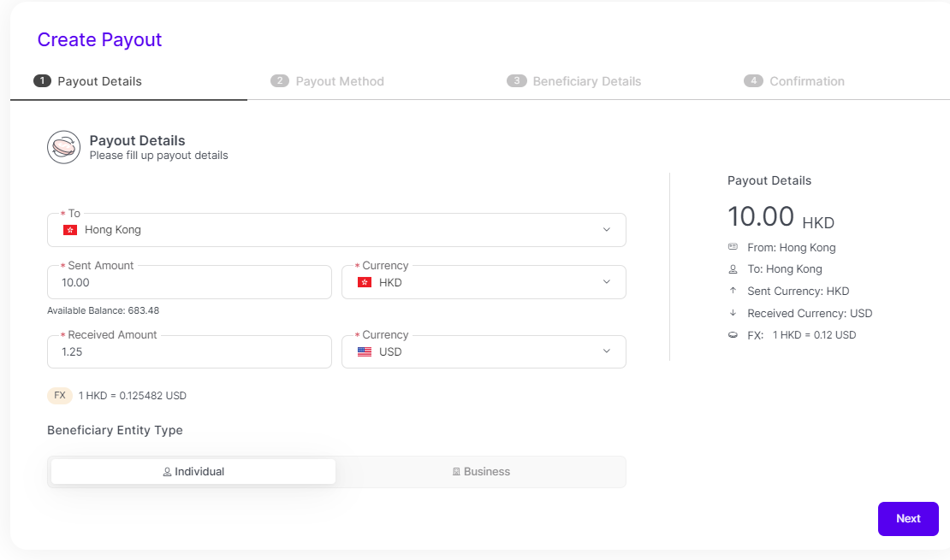Select Individual beneficiary entity type
This screenshot has height=560, width=950.
[193, 472]
